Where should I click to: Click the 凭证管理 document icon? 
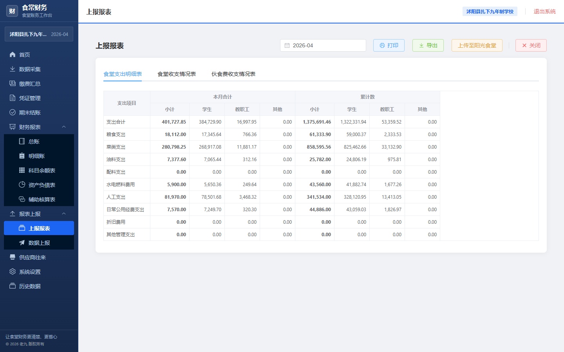13,98
